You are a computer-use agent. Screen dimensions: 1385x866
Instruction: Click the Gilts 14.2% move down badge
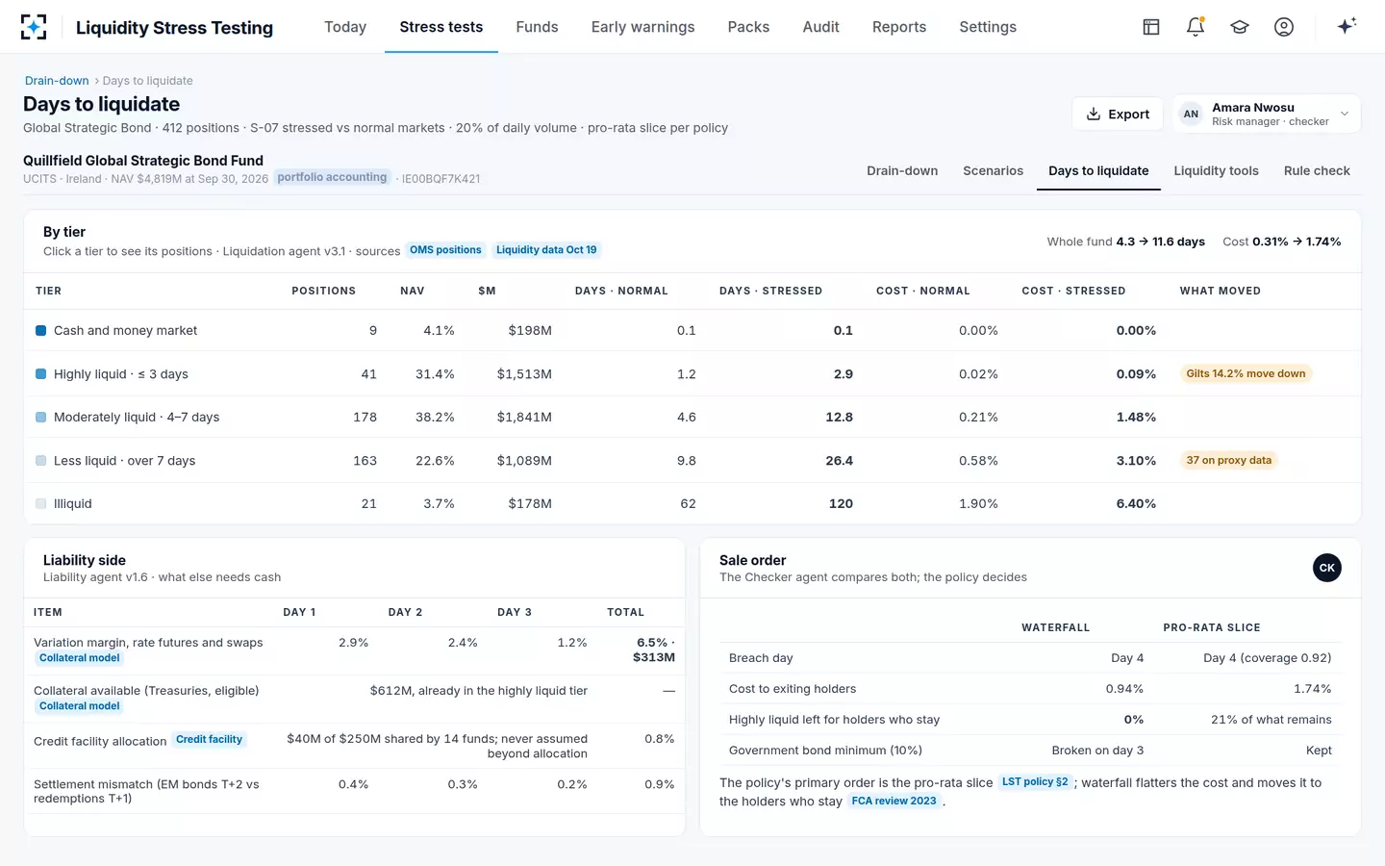pyautogui.click(x=1246, y=373)
